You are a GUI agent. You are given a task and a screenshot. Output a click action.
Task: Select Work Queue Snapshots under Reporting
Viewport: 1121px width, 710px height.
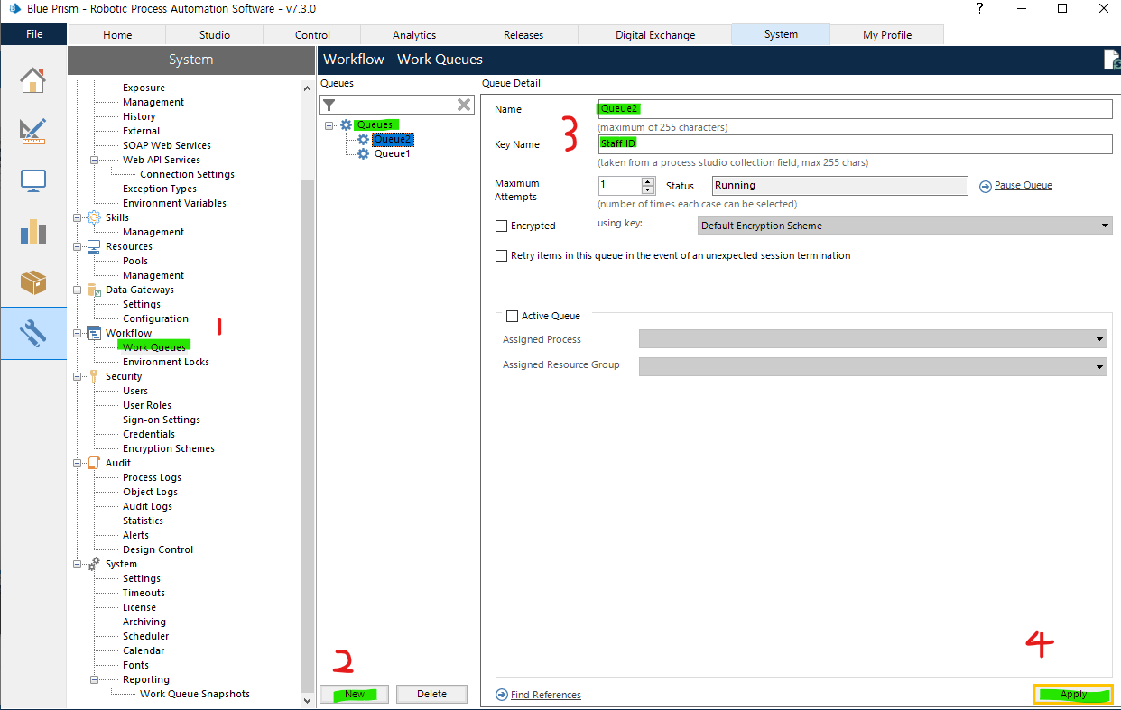point(195,694)
